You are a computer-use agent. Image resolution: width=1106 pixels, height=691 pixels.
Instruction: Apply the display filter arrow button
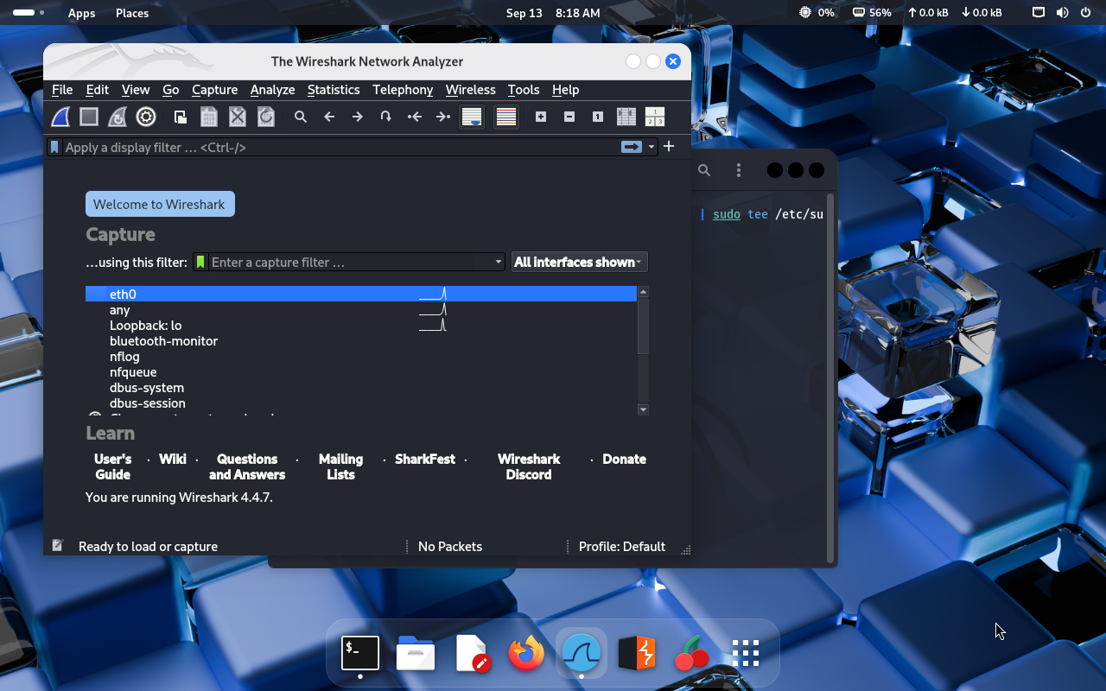click(632, 148)
